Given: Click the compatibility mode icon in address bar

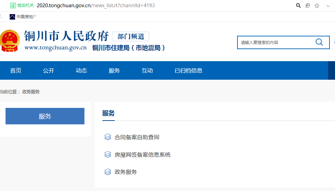Looking at the screenshot, I should [x=308, y=5].
